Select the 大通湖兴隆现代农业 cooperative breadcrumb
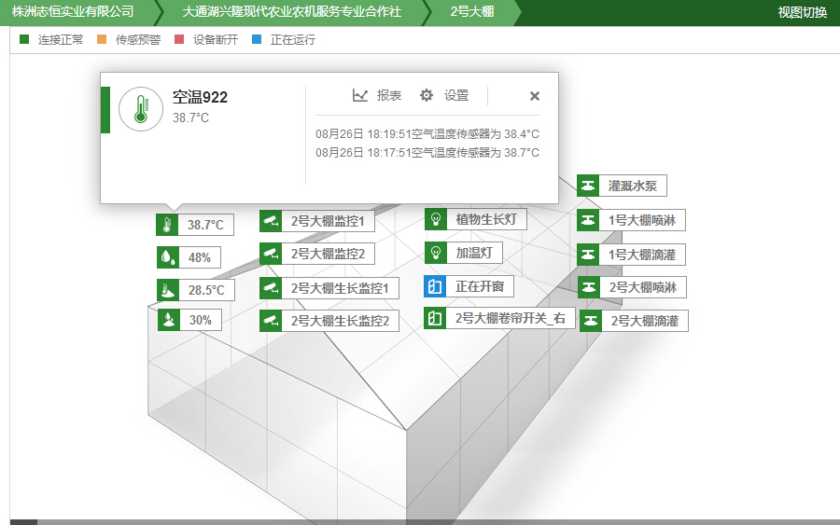Viewport: 840px width, 525px height. (x=291, y=12)
